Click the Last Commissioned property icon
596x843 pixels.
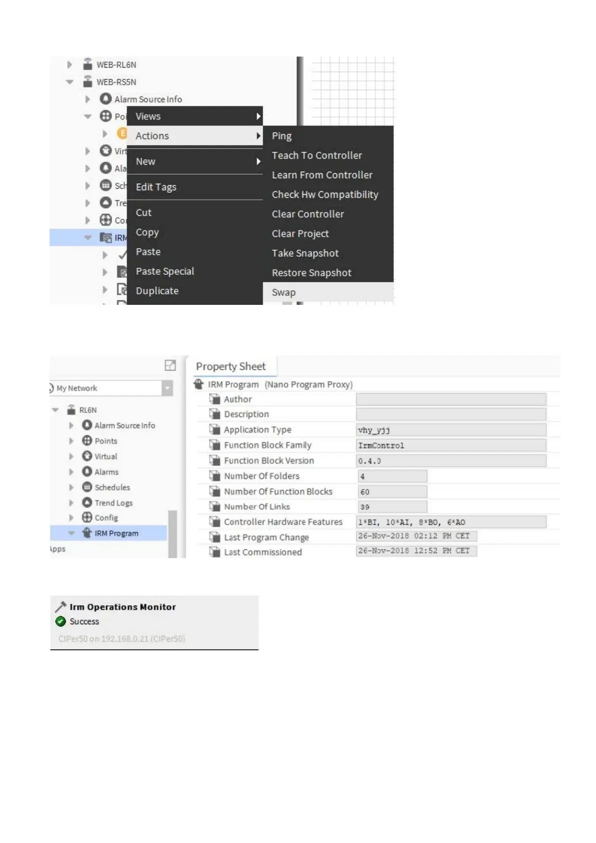(x=215, y=552)
